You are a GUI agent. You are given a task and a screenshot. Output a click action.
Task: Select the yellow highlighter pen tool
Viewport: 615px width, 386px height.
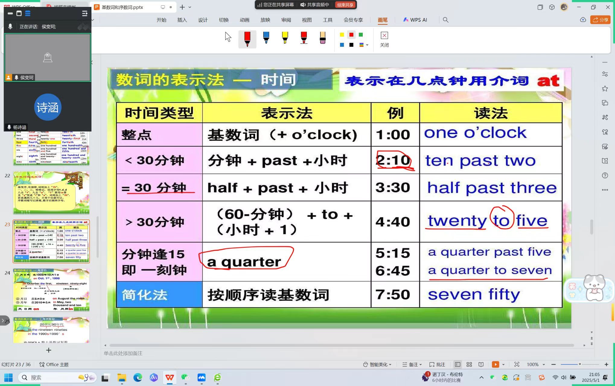(285, 38)
